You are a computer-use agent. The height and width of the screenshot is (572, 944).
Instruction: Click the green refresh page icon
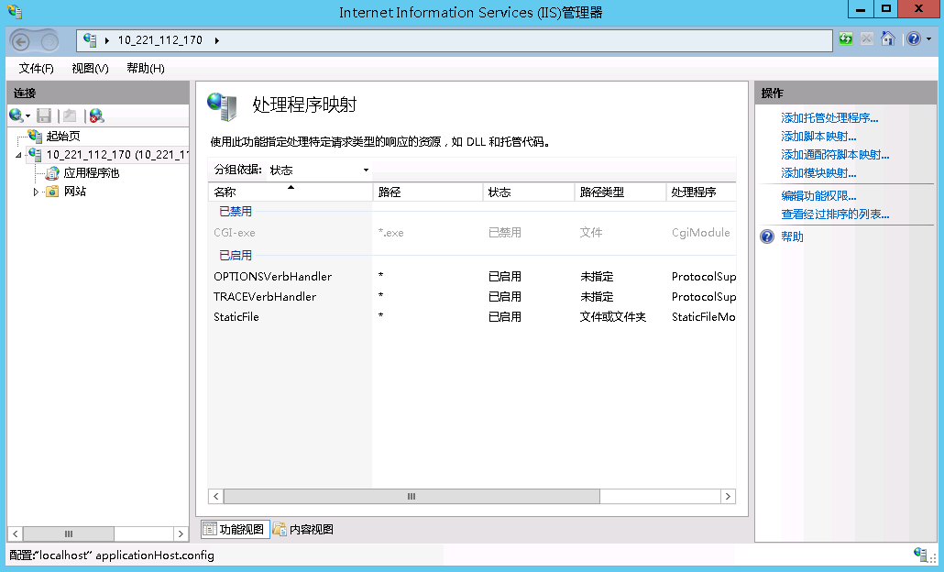point(846,39)
